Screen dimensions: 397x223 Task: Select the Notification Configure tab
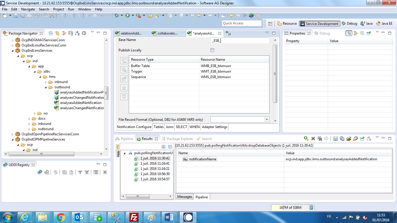pyautogui.click(x=134, y=127)
